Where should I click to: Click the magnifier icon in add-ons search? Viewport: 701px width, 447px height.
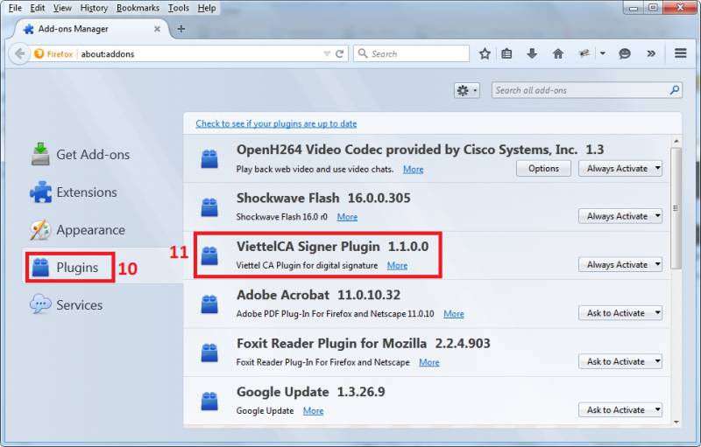click(674, 90)
